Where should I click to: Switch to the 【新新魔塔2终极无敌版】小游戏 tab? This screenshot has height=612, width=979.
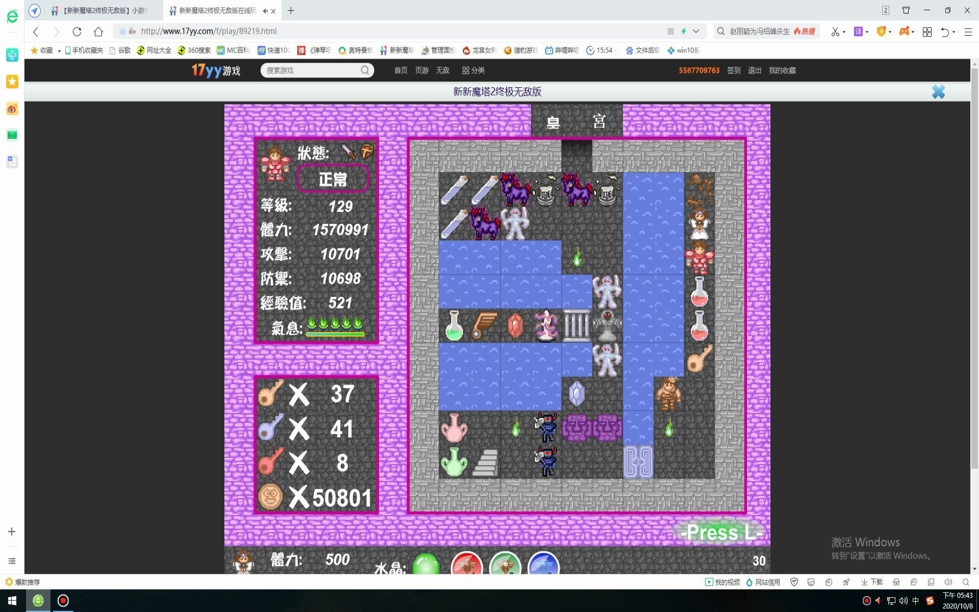[100, 10]
